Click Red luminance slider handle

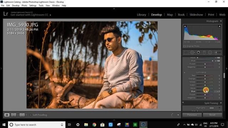(x=205, y=76)
